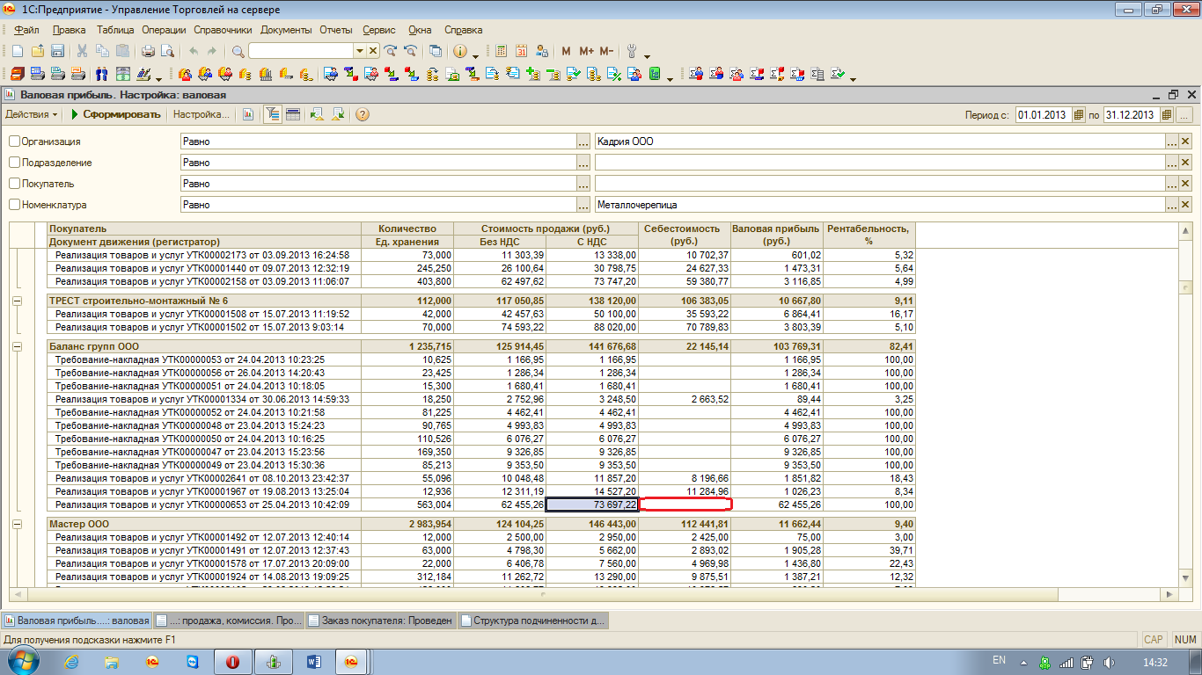The width and height of the screenshot is (1202, 675).
Task: Collapse the Мастер ООО group rows
Action: click(17, 524)
